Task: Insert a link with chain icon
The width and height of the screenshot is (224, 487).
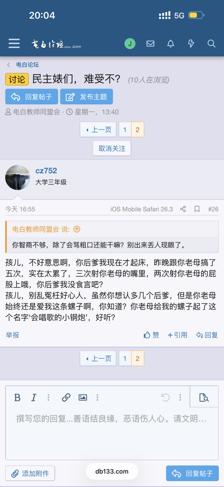Action: pyautogui.click(x=66, y=397)
